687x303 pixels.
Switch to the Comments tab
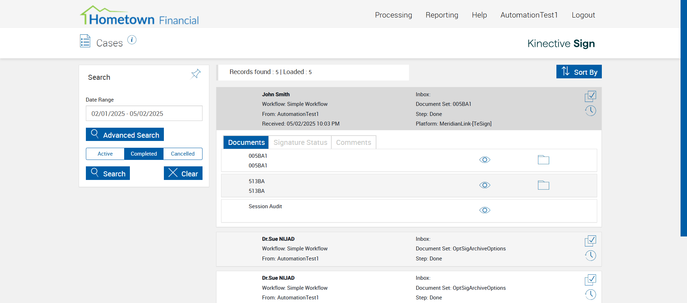(x=353, y=142)
